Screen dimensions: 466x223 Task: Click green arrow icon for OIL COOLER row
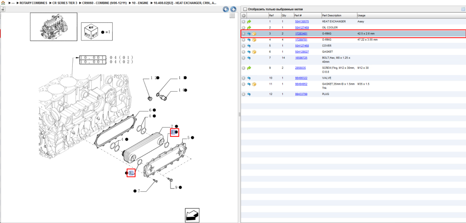(249, 27)
